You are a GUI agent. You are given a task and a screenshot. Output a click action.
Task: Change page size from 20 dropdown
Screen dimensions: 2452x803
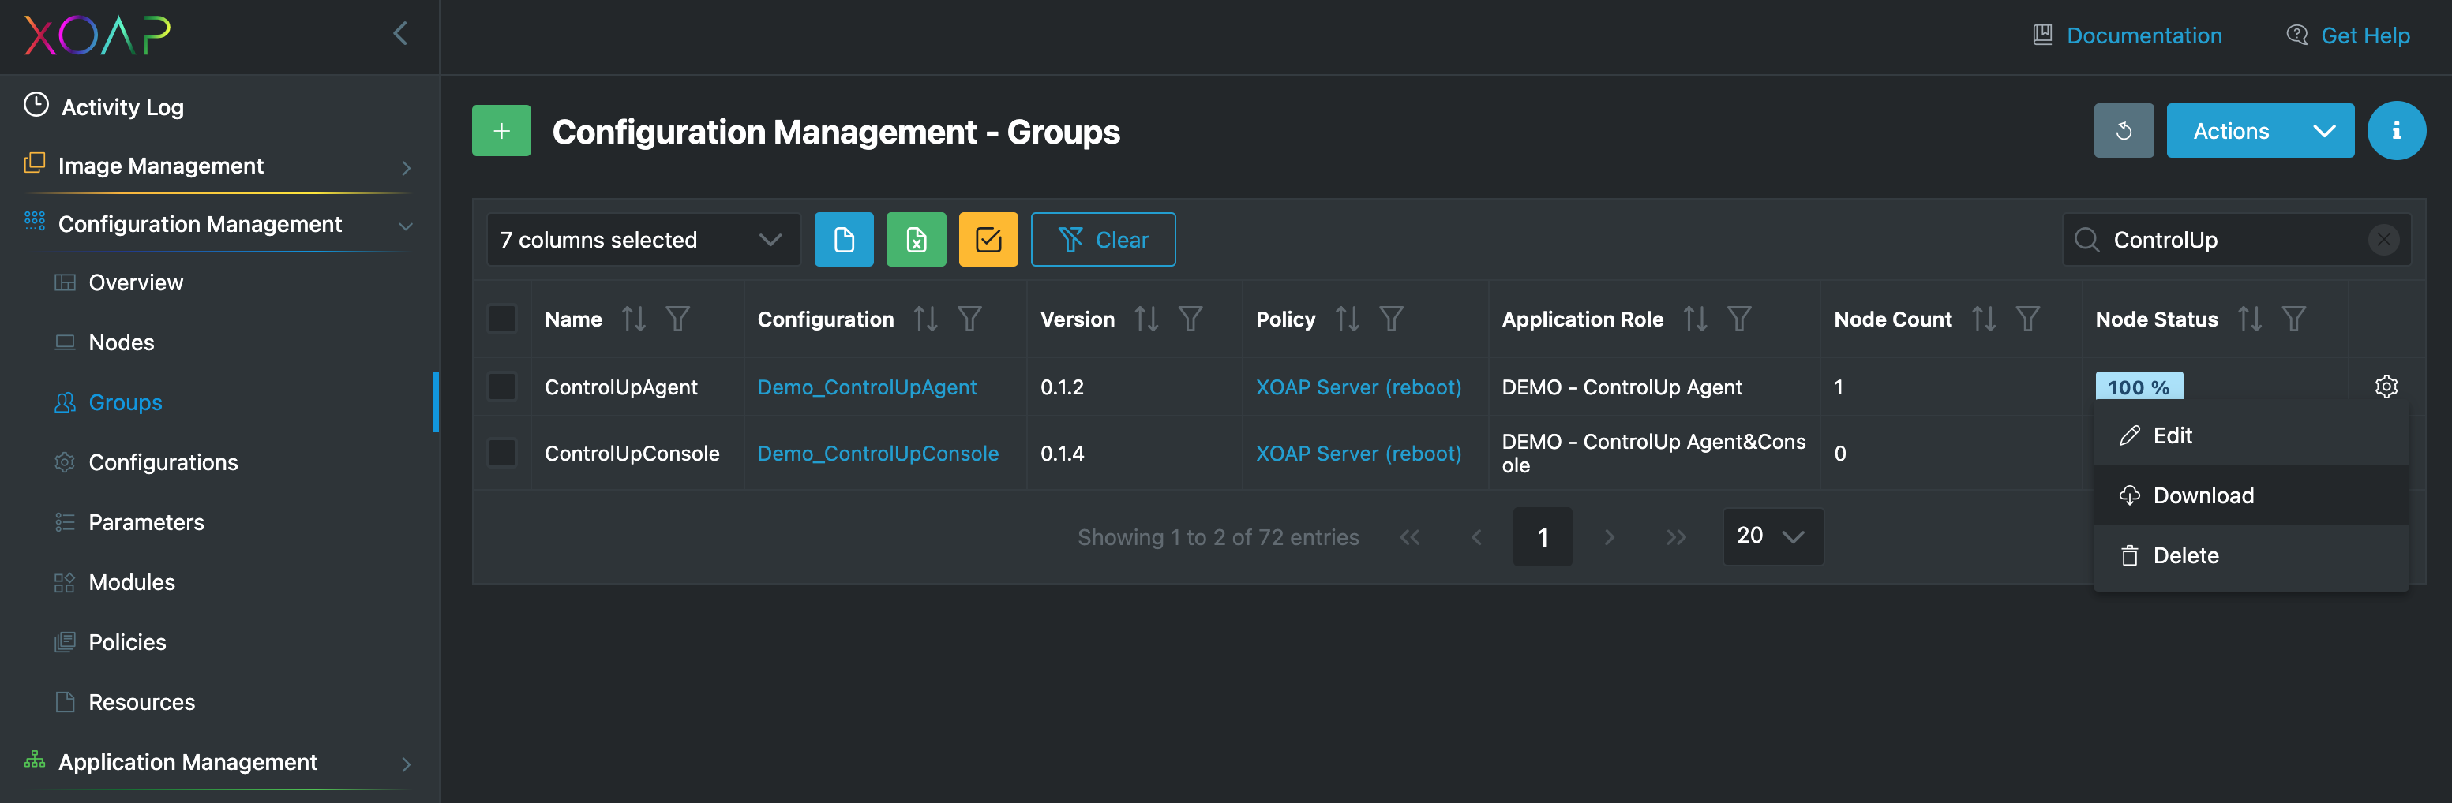(x=1772, y=536)
